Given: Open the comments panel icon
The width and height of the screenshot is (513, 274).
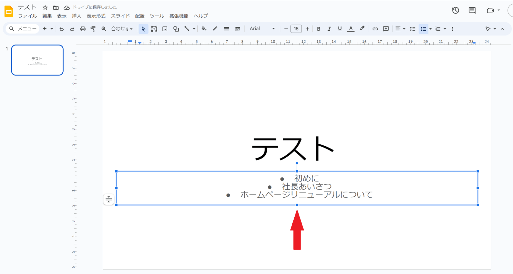Looking at the screenshot, I should click(472, 11).
